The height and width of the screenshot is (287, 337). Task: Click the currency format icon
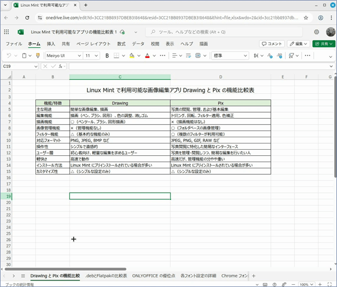pos(256,56)
